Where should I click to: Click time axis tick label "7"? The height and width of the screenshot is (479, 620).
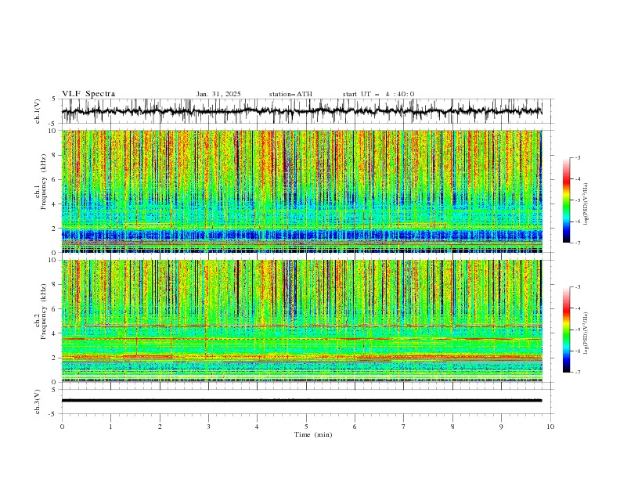404,427
